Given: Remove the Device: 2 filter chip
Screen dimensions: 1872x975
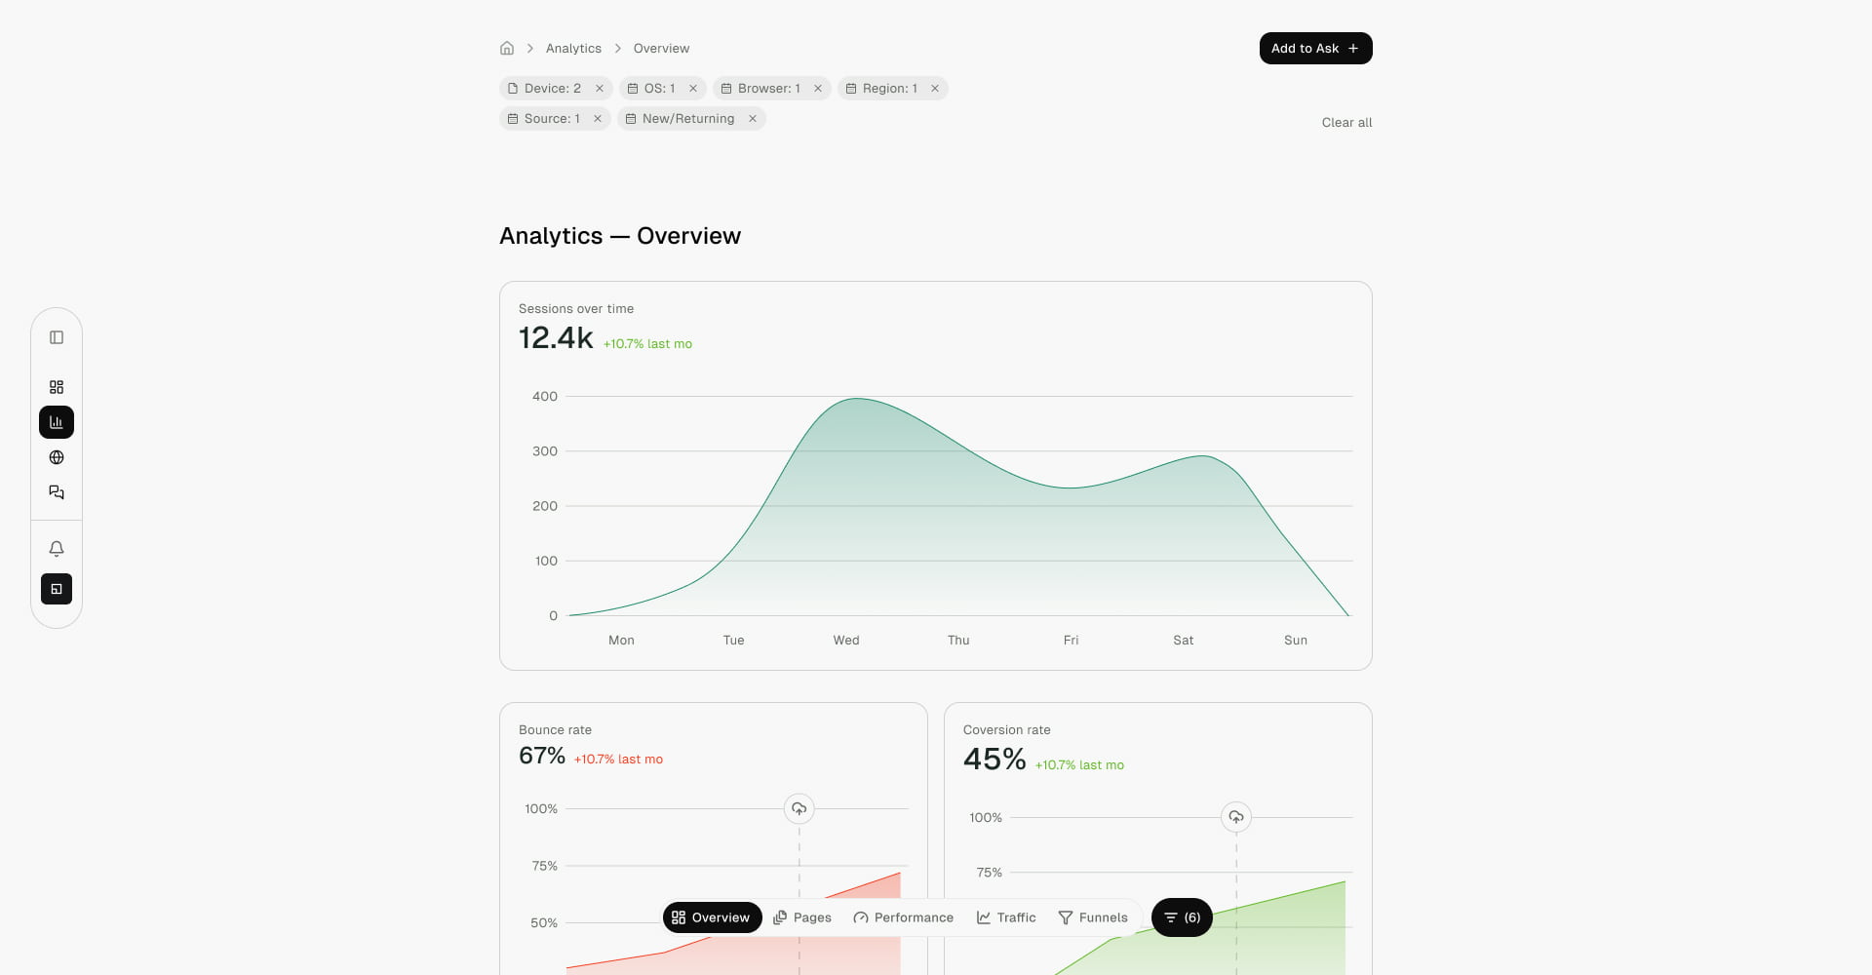Looking at the screenshot, I should (600, 89).
